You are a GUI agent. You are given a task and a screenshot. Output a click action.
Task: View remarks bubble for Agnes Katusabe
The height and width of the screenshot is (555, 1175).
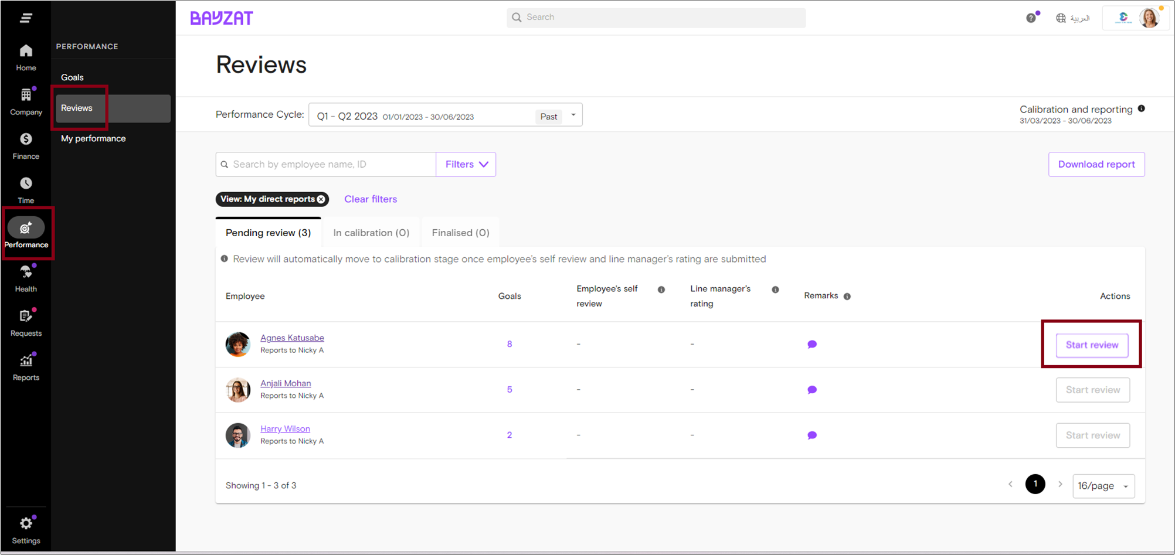(x=812, y=345)
